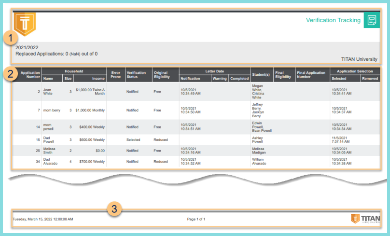Viewport: 390px width, 236px height.
Task: Click the 2021/2022 school year text
Action: click(x=27, y=47)
